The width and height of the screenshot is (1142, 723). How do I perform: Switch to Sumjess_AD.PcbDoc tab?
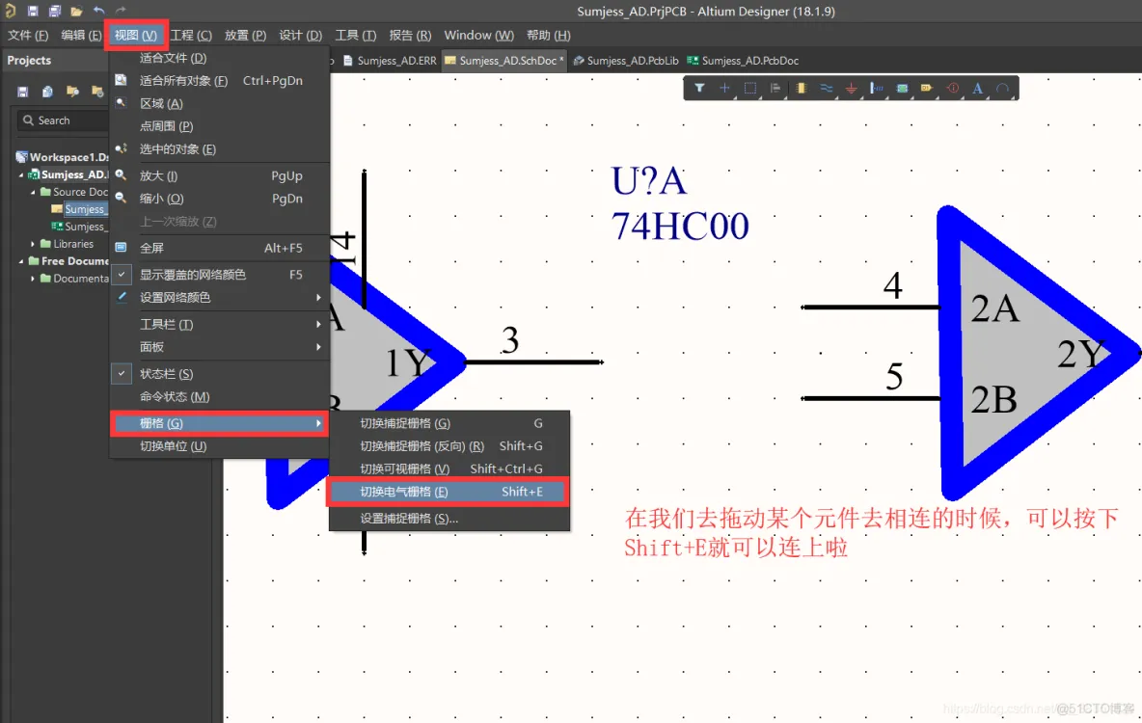pos(743,61)
